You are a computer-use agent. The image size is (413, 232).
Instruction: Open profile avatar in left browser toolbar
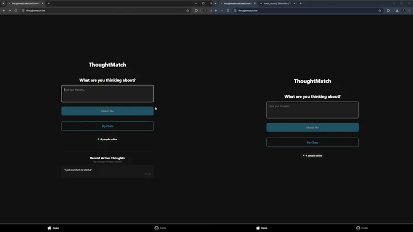[205, 10]
